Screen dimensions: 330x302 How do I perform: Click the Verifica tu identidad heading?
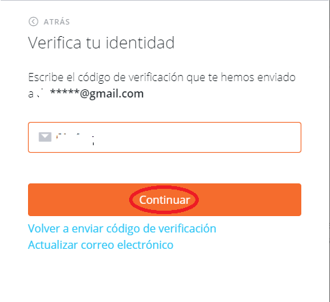tap(101, 42)
